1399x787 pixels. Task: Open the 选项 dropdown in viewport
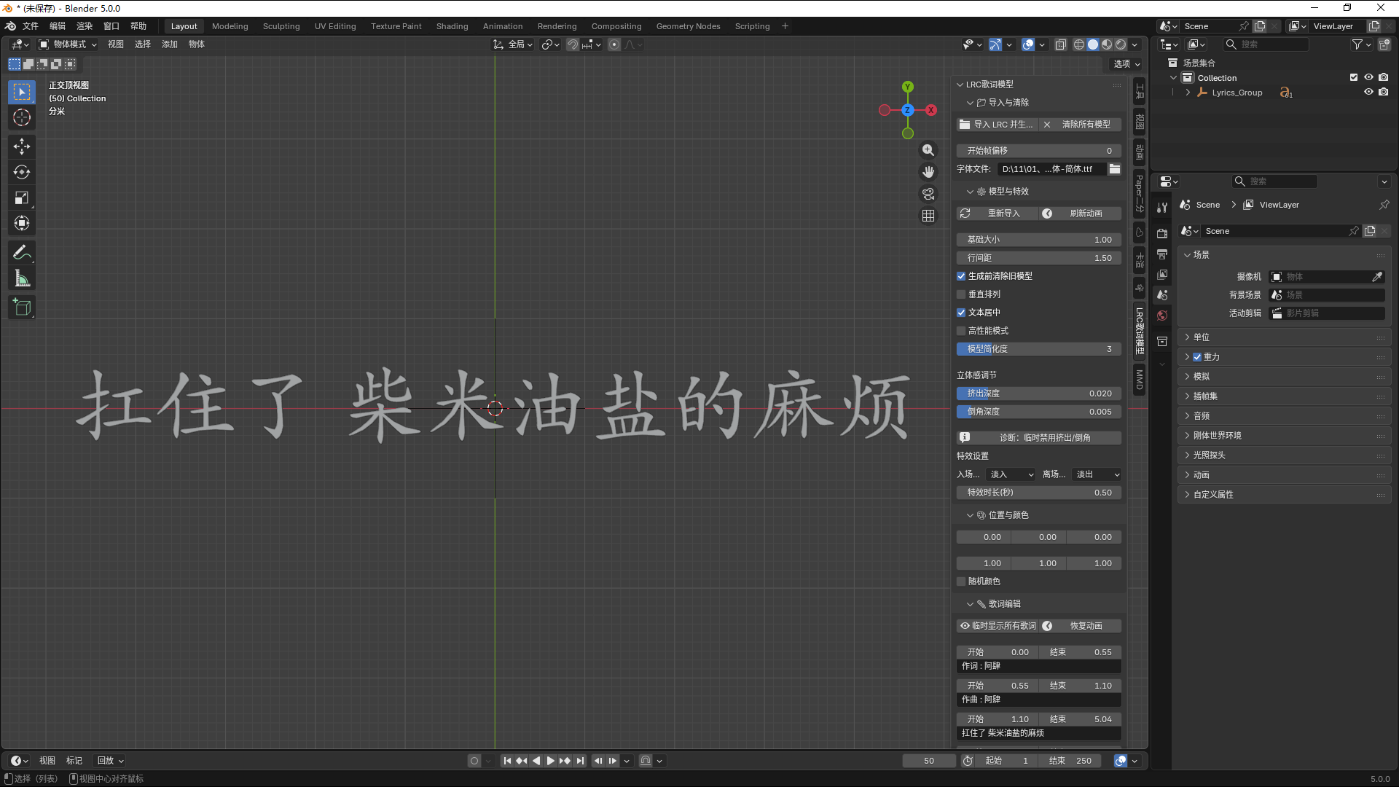tap(1126, 64)
